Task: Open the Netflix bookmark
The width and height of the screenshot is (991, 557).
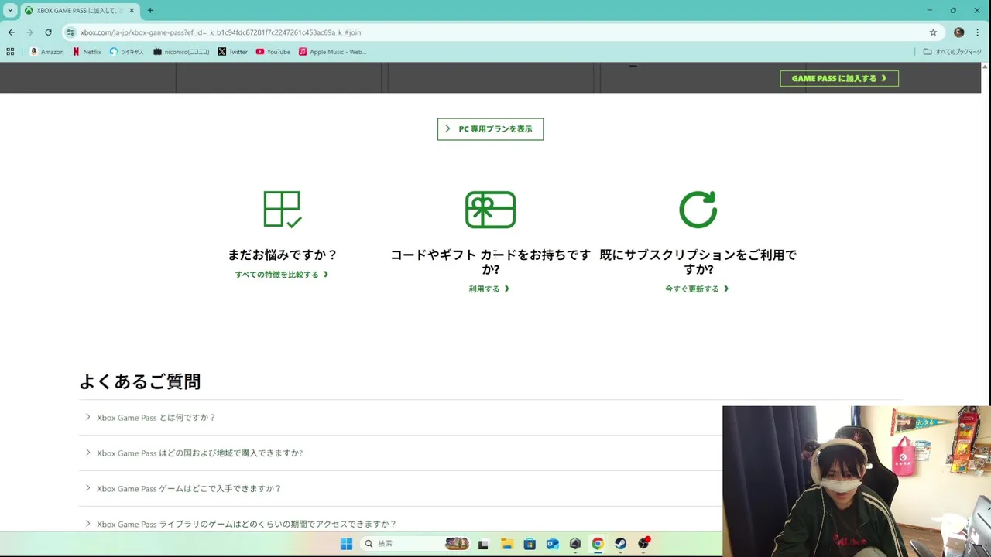Action: [x=87, y=52]
